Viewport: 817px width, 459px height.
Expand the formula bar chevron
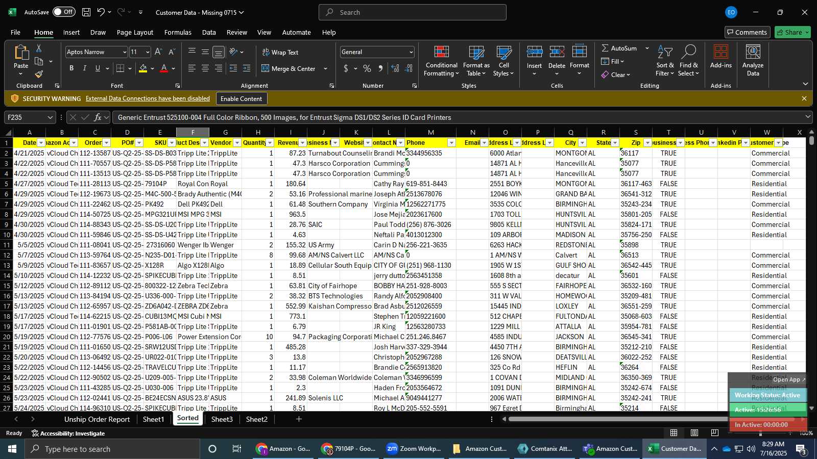pyautogui.click(x=808, y=117)
